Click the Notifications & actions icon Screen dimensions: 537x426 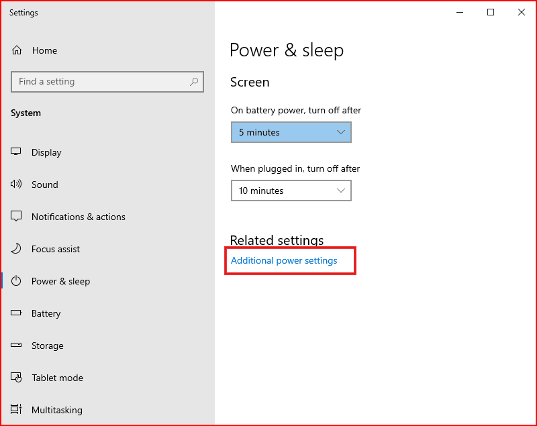[x=17, y=217]
